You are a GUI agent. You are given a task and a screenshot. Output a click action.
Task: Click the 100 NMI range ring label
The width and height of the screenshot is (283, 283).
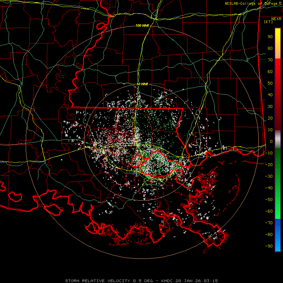[x=142, y=26]
